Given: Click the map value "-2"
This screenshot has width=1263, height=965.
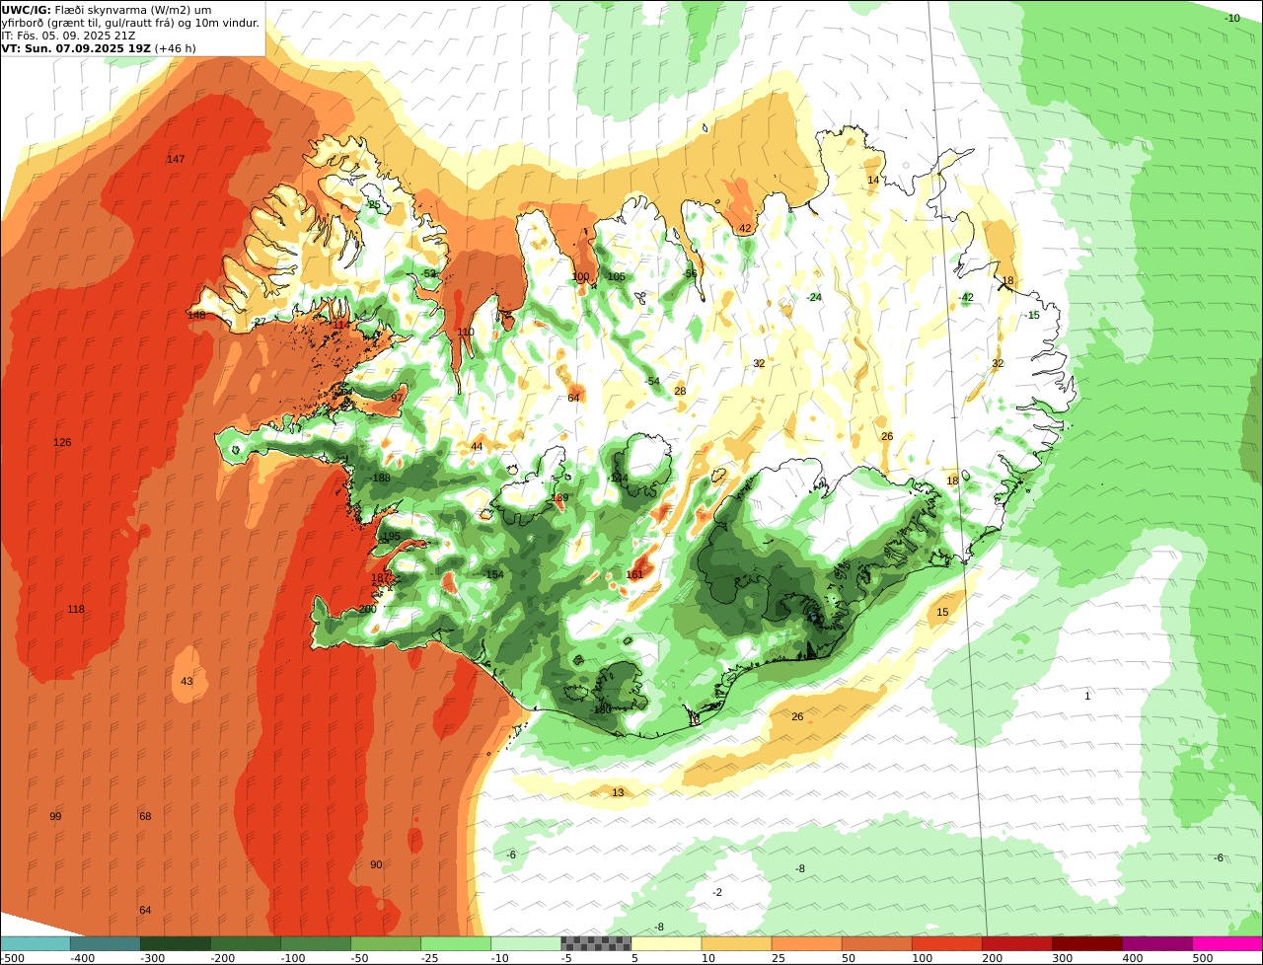Looking at the screenshot, I should (x=717, y=892).
